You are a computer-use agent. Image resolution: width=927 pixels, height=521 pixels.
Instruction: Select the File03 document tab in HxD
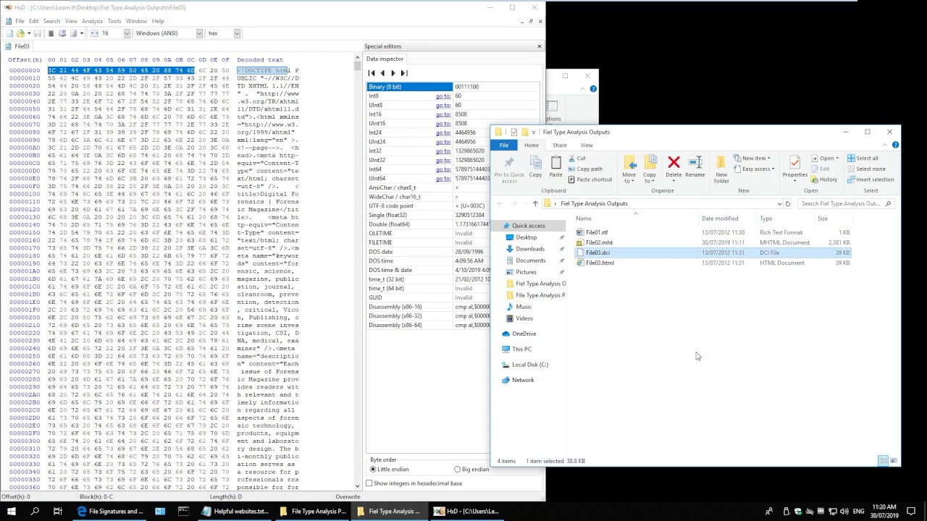coord(18,46)
